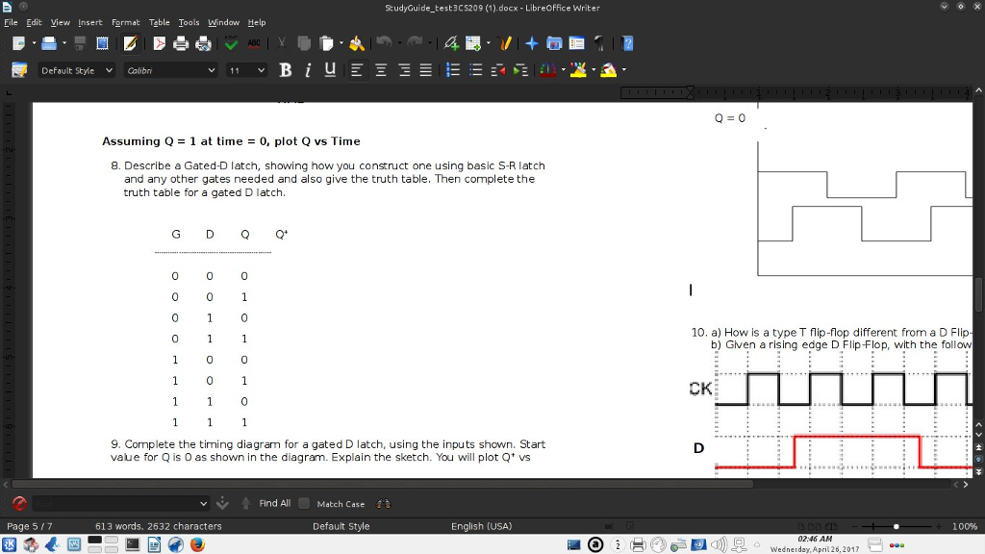Open LibreOffice Help via the toolbar icon
This screenshot has height=554, width=985.
click(627, 42)
